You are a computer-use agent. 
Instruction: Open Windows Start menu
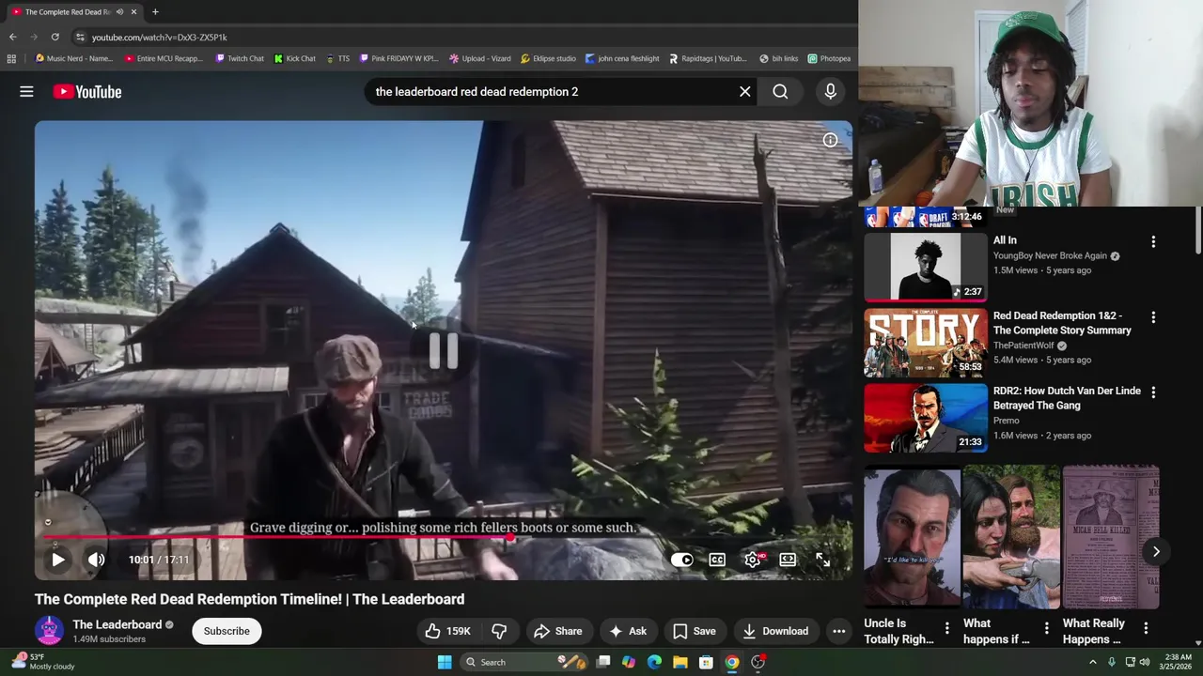point(444,662)
